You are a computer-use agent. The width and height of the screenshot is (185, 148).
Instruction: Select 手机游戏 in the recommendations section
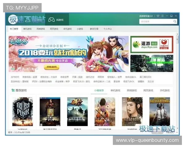[165, 91]
